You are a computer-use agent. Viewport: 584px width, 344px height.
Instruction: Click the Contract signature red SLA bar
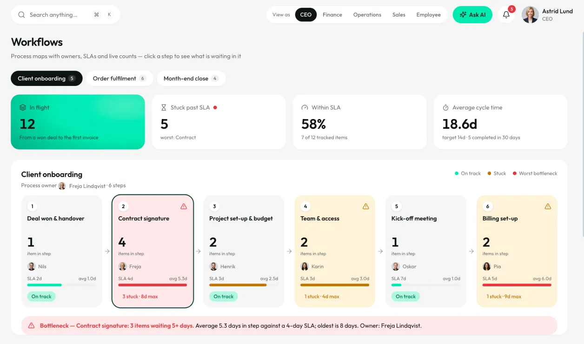[x=153, y=285]
